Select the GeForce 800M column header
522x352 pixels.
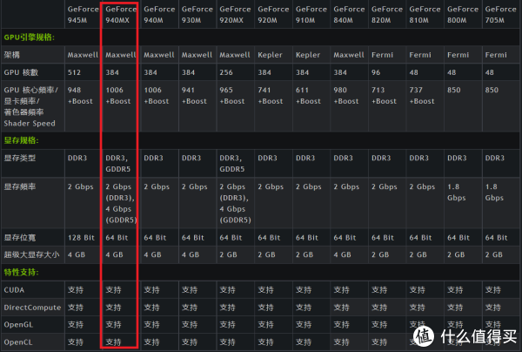[x=463, y=14]
